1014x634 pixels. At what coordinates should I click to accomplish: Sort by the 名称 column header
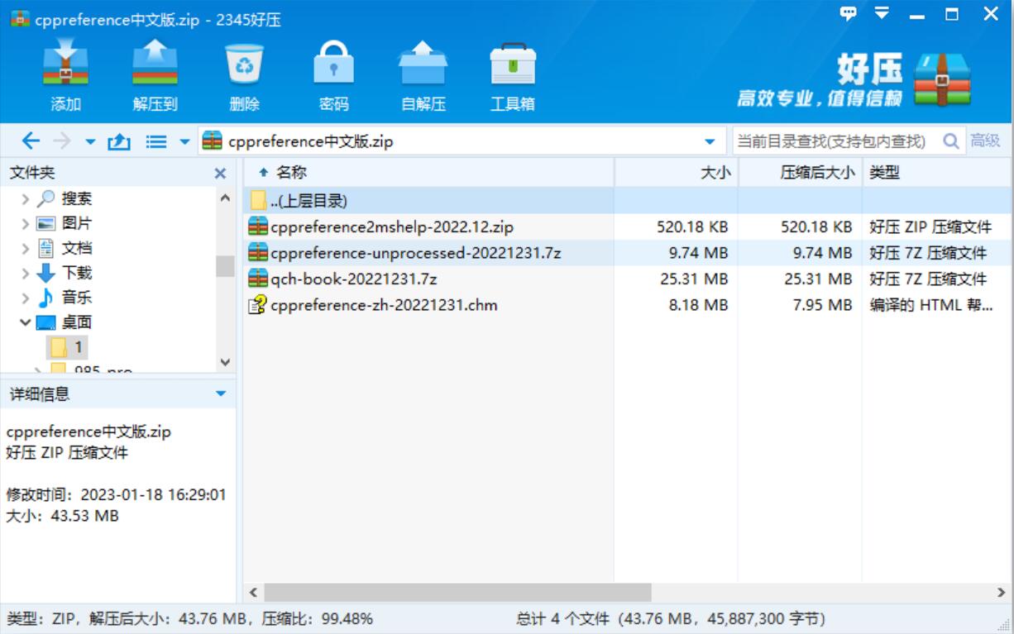[x=428, y=173]
